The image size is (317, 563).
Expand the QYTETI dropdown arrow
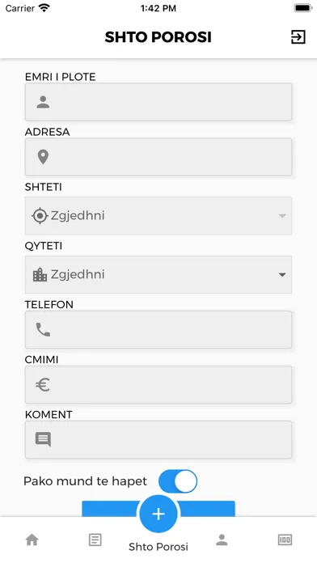[282, 275]
